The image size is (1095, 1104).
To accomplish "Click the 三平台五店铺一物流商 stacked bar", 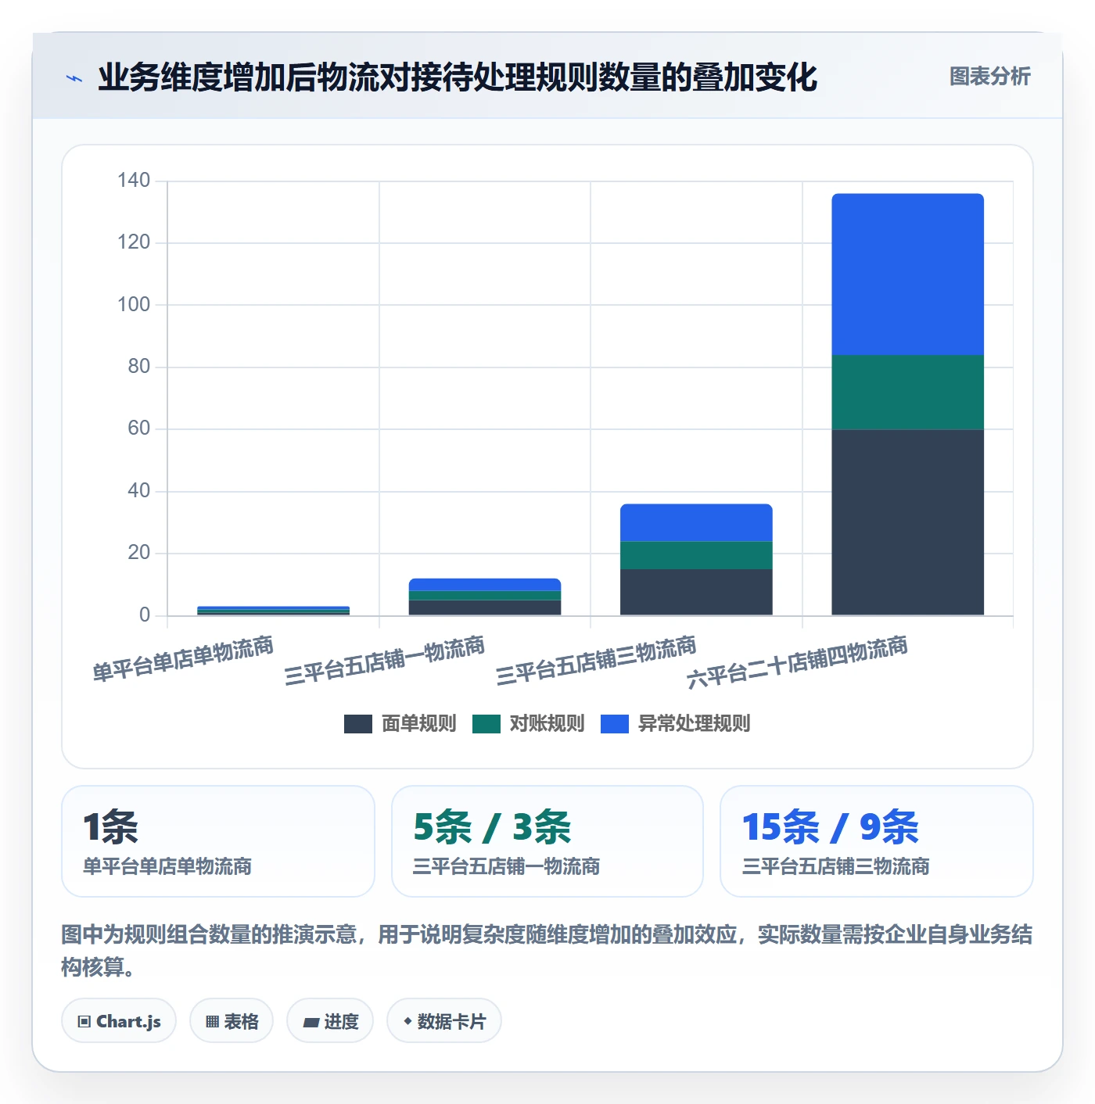I will (x=485, y=597).
